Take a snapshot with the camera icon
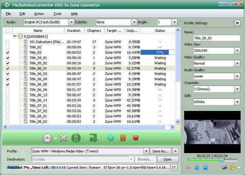The height and width of the screenshot is (175, 245). (x=224, y=168)
